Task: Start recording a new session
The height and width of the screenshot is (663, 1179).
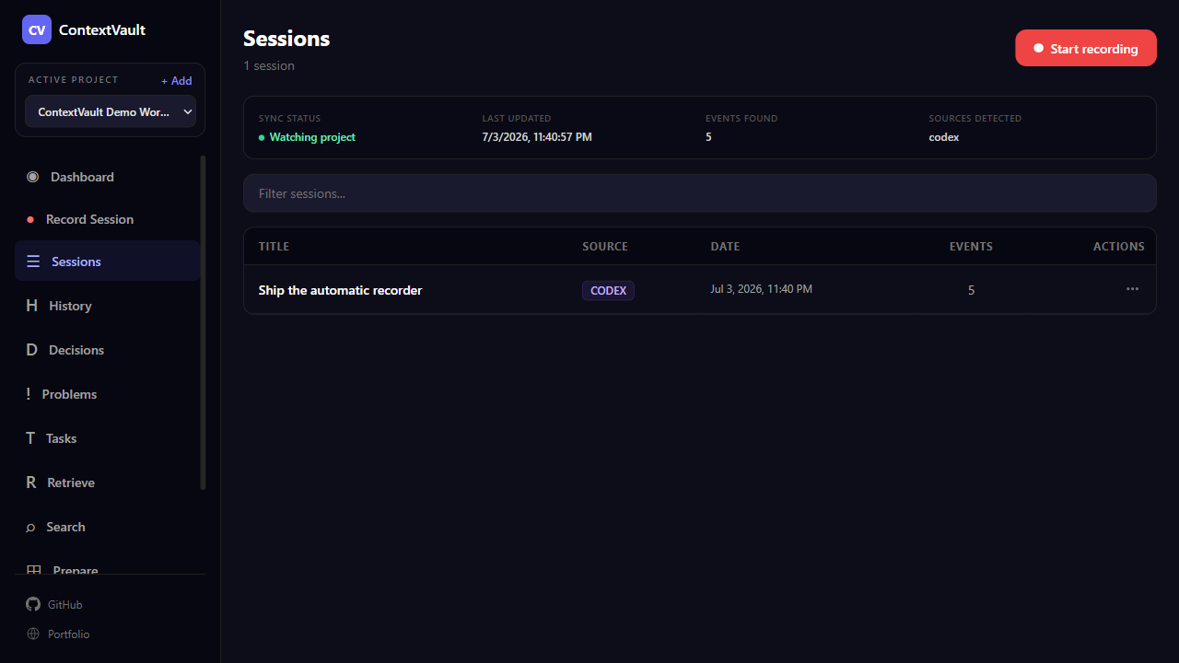Action: tap(1085, 48)
